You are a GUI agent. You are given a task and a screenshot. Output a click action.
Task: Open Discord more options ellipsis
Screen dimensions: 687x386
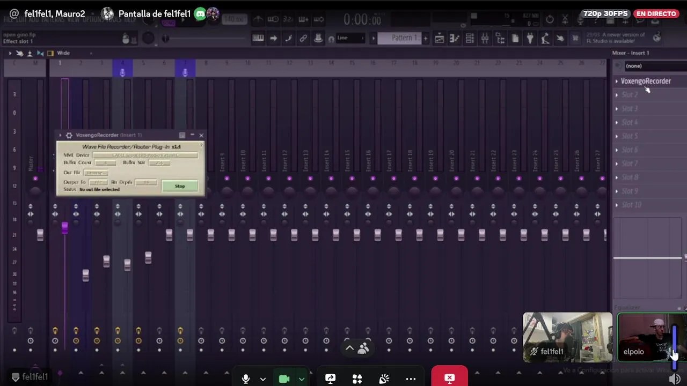(411, 378)
